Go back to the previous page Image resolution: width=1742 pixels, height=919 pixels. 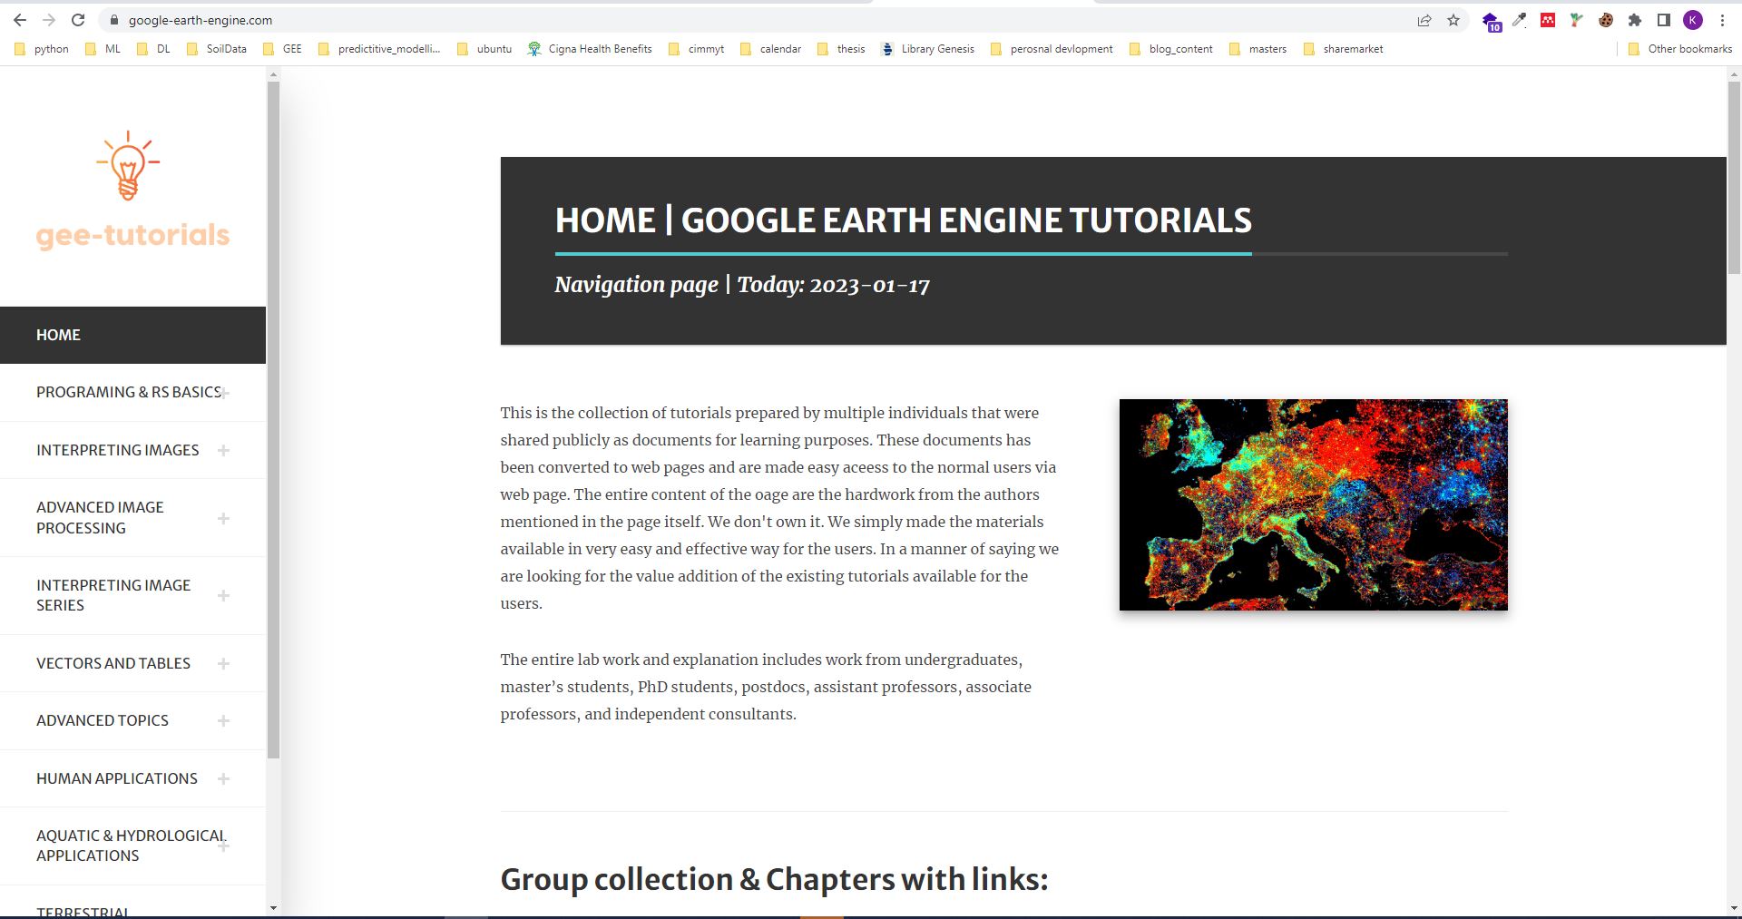(19, 20)
